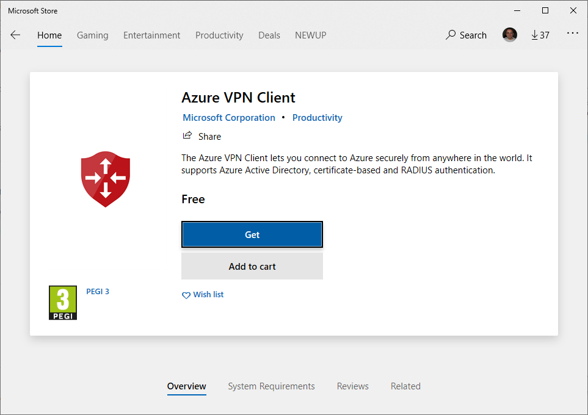Open Microsoft Corporation publisher link

(x=229, y=118)
